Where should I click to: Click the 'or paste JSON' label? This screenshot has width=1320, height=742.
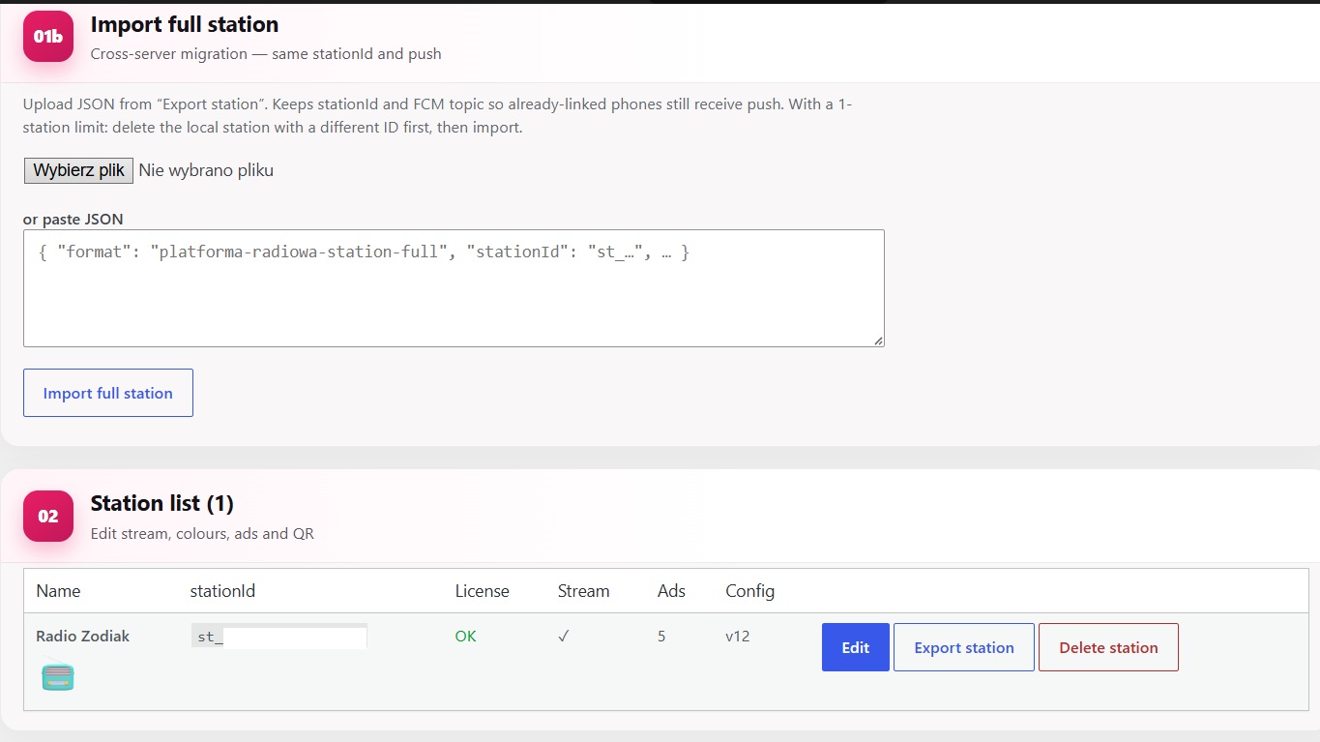tap(73, 219)
